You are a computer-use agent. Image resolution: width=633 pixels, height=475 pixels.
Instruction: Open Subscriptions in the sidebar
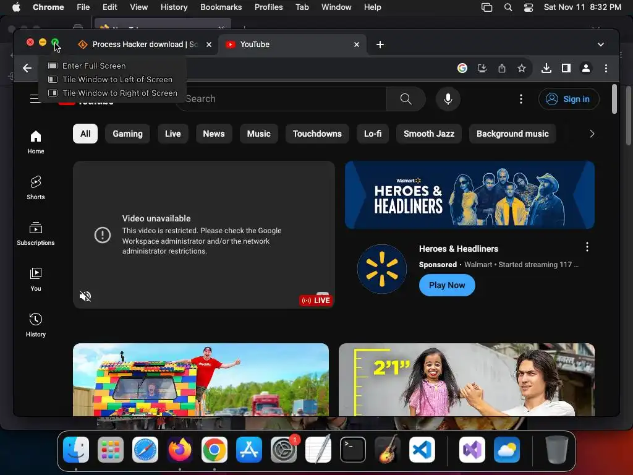pos(35,234)
